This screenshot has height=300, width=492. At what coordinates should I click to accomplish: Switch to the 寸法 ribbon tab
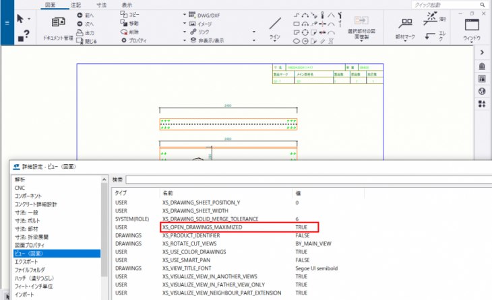click(101, 5)
